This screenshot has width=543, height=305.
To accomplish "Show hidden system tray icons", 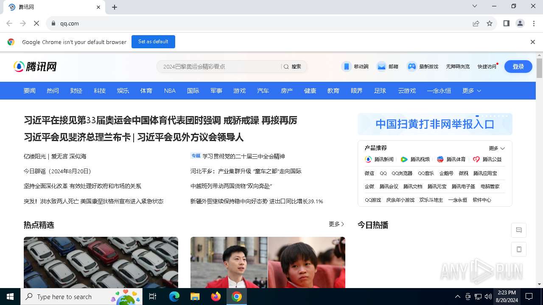I will (x=457, y=297).
